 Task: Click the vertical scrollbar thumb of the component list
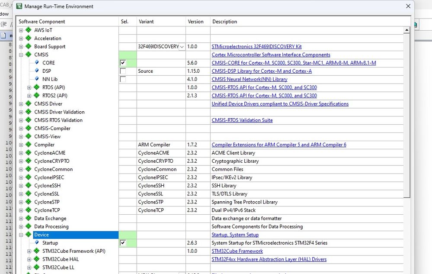(406, 115)
